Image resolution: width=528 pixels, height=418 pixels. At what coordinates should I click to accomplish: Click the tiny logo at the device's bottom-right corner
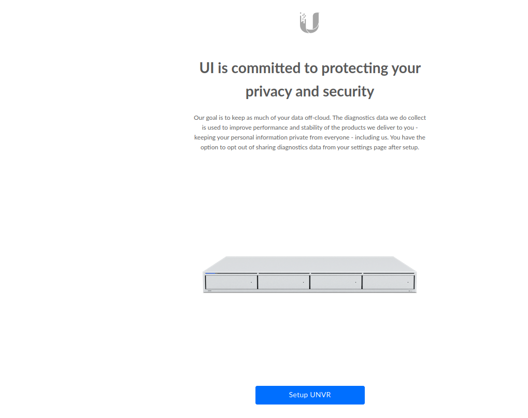[x=410, y=291]
